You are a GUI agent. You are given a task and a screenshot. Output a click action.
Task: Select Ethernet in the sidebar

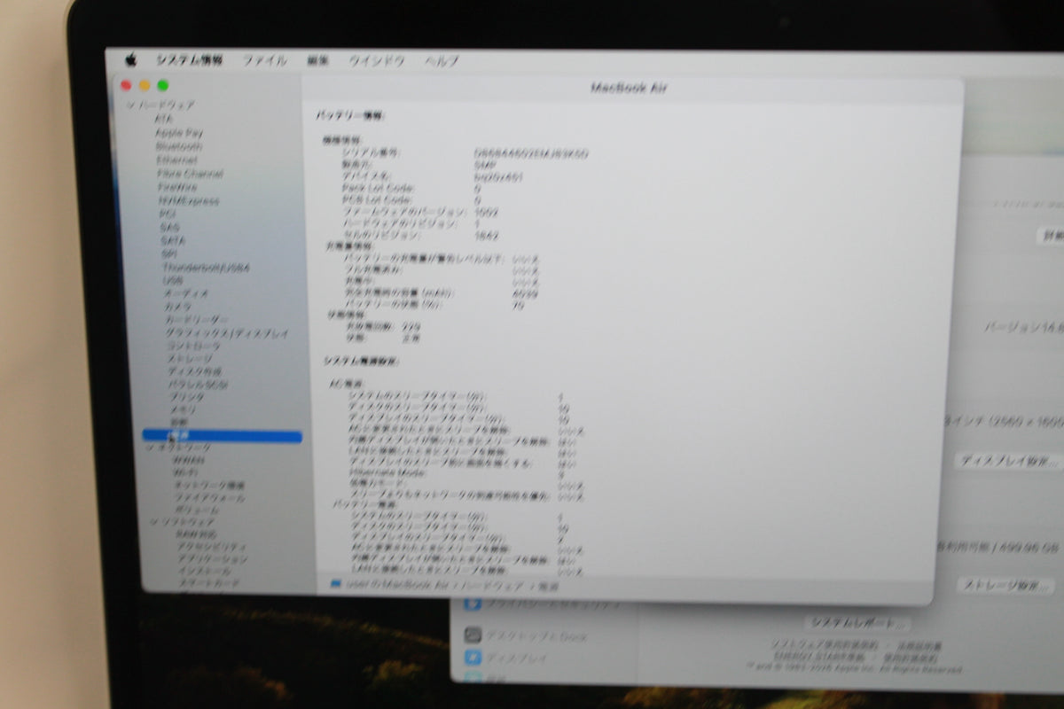point(177,160)
